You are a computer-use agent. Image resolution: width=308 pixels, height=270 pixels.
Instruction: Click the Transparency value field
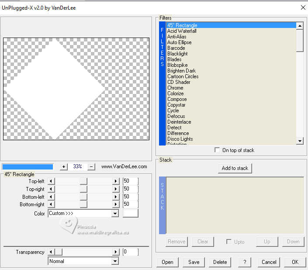click(131, 252)
